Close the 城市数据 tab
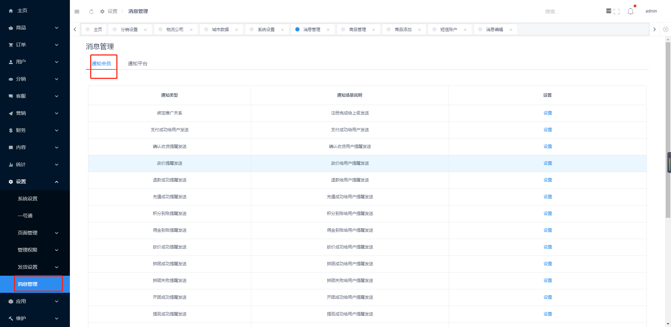This screenshot has height=327, width=671. pos(237,30)
